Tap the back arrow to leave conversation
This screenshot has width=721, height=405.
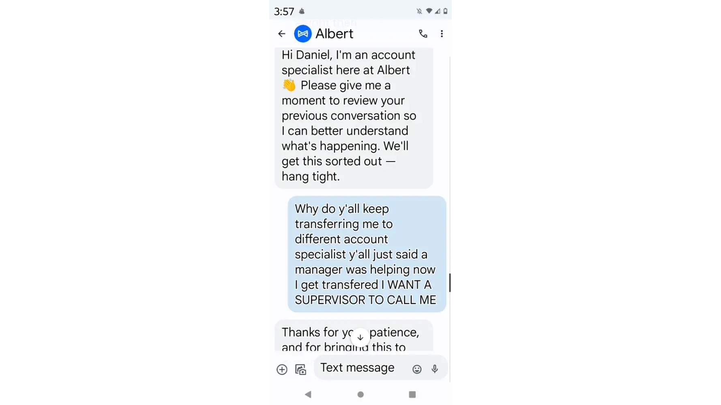(282, 34)
